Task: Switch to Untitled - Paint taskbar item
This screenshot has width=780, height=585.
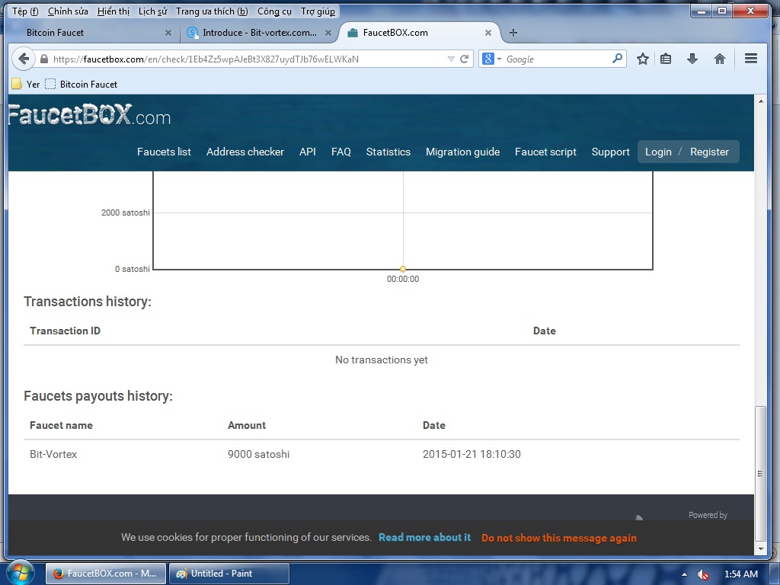Action: pos(229,573)
